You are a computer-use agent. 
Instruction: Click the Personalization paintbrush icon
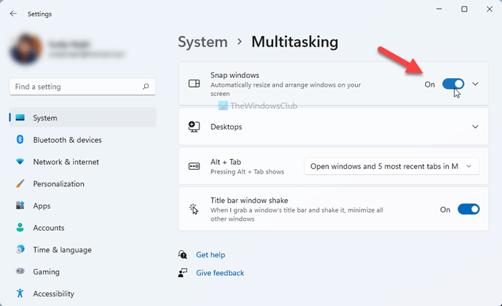20,184
